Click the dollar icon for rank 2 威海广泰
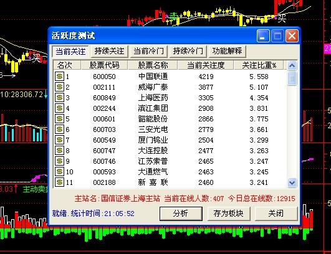This screenshot has height=254, width=331. click(59, 87)
